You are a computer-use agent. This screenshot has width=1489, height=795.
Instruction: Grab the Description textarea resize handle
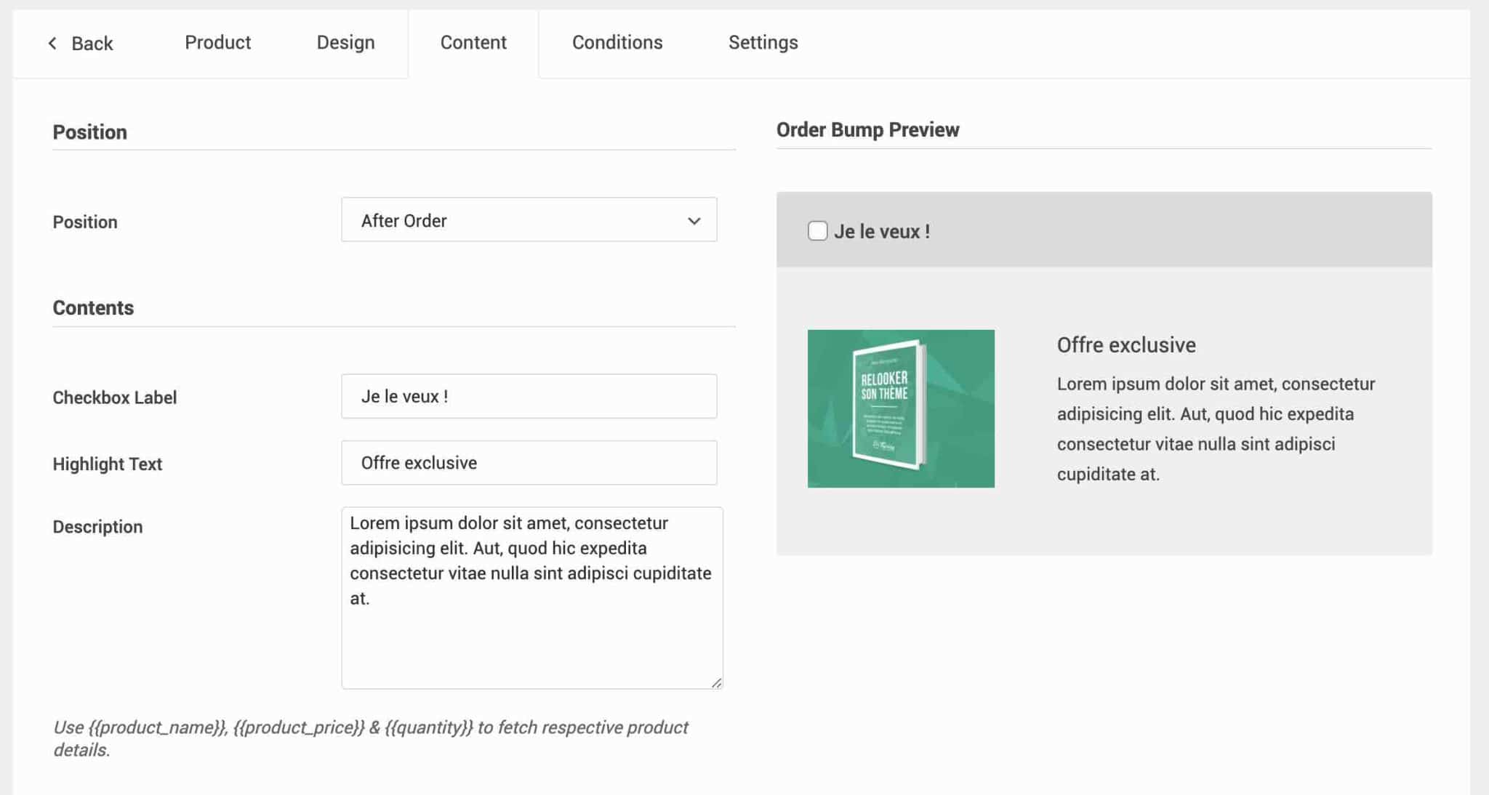pyautogui.click(x=716, y=682)
